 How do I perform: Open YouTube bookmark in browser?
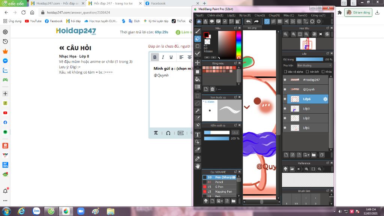pos(33,21)
